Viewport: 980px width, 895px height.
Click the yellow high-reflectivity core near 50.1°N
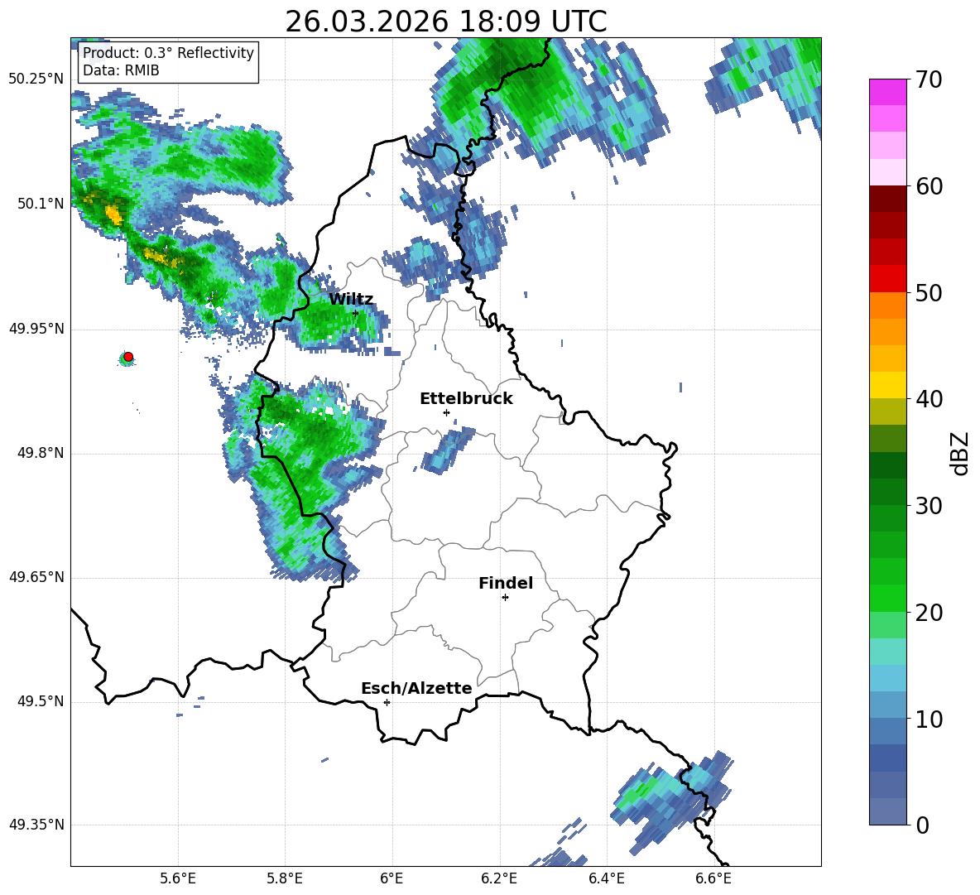click(113, 214)
